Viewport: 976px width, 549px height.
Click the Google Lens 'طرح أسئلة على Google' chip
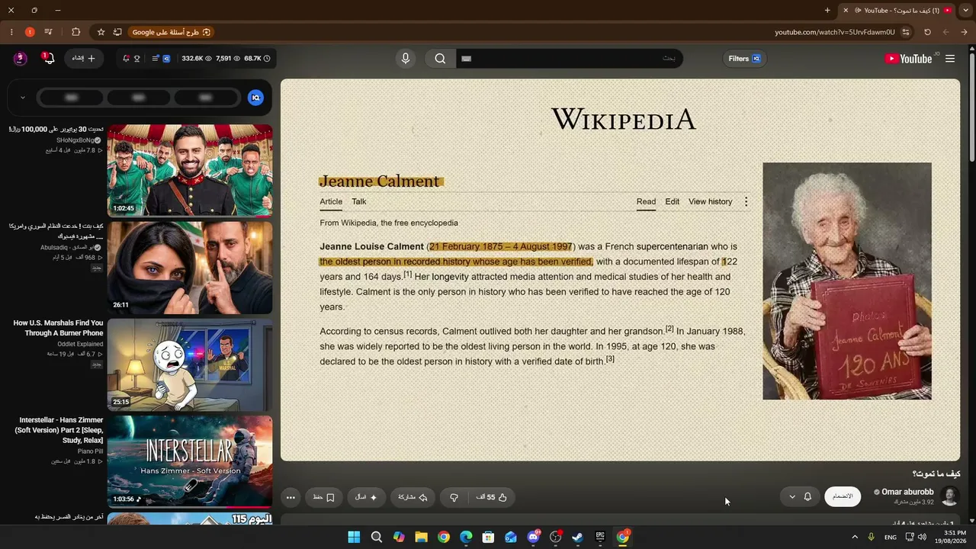172,32
